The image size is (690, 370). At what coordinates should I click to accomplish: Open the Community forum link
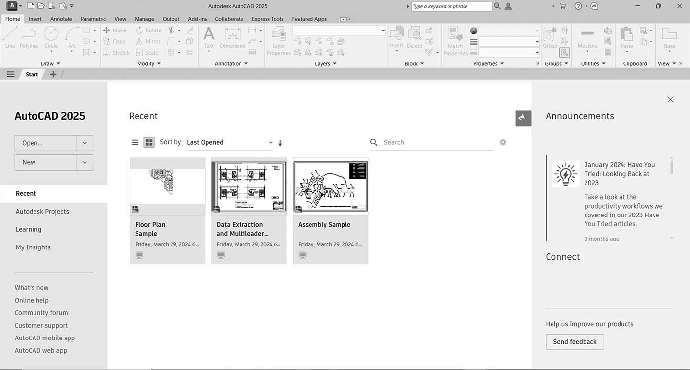point(41,313)
